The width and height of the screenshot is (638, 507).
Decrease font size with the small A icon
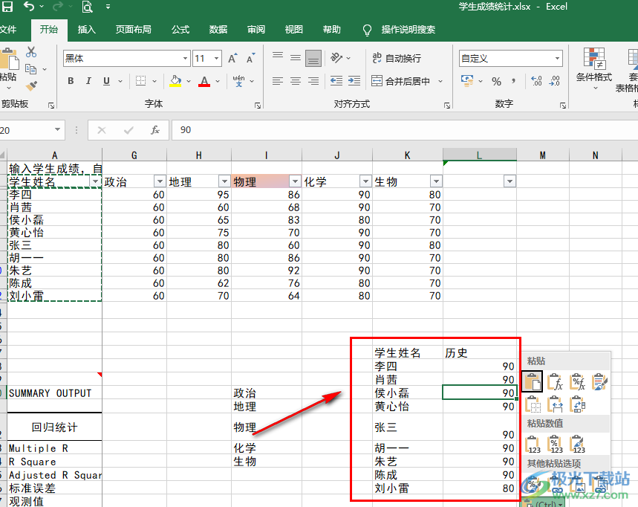(x=250, y=59)
